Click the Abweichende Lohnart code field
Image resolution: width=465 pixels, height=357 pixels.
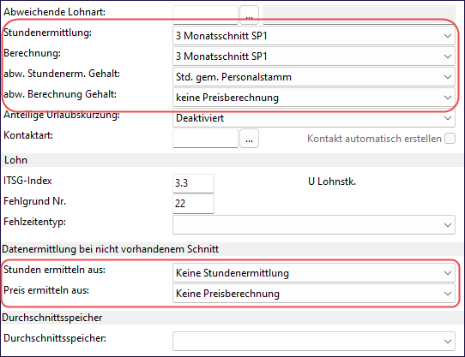tap(205, 15)
